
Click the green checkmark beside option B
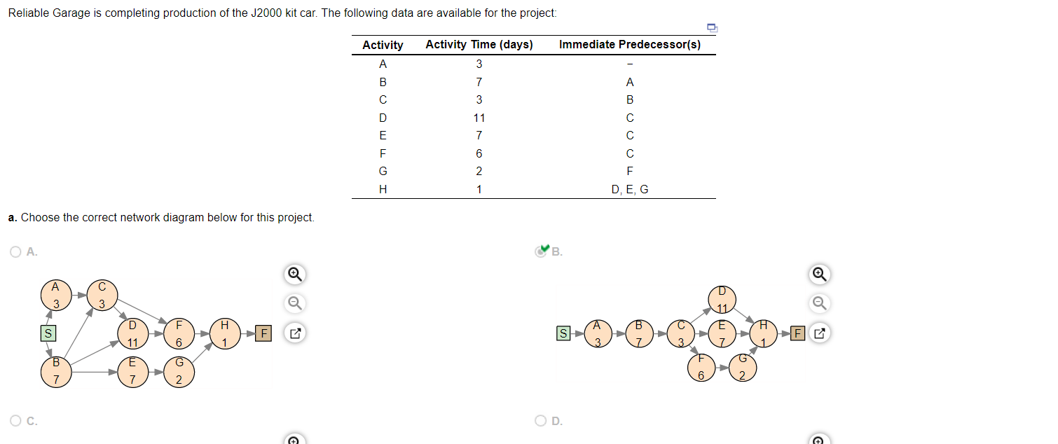[x=544, y=248]
